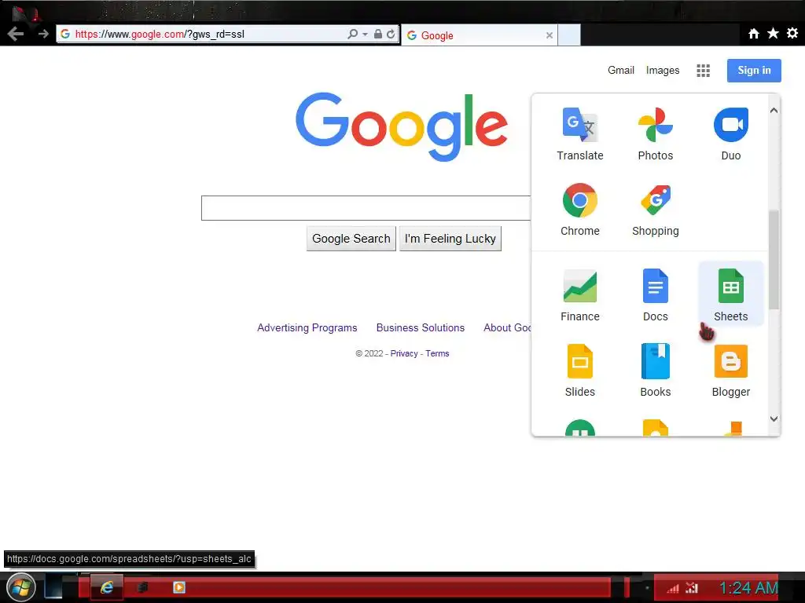Open Business Solutions link
Image resolution: width=805 pixels, height=603 pixels.
tap(421, 327)
